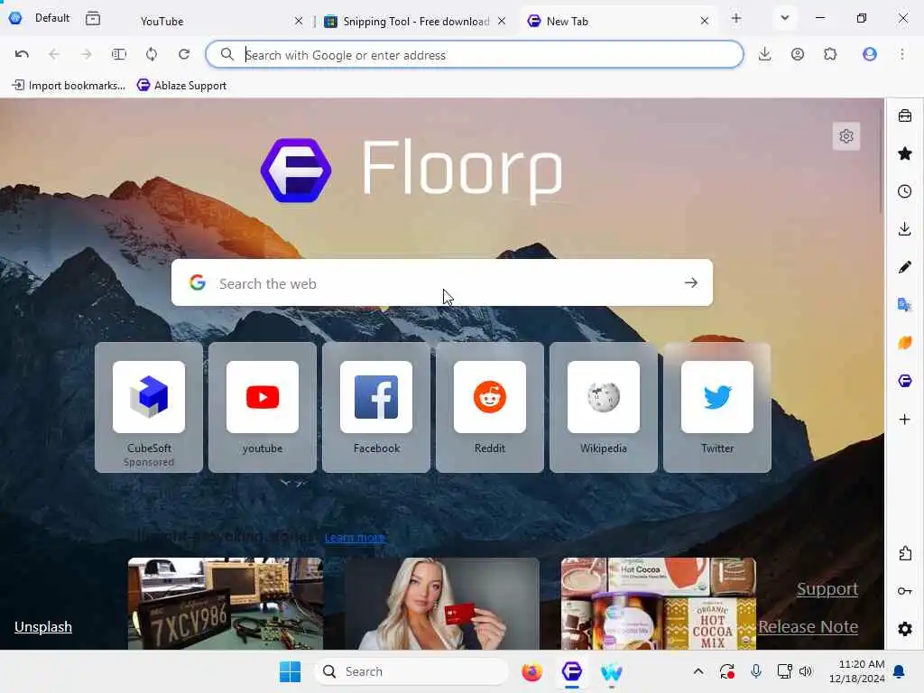Viewport: 924px width, 693px height.
Task: Select the New Tab tab
Action: (x=619, y=22)
